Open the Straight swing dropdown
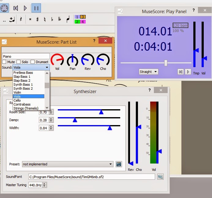Image resolution: width=212 pixels, height=198 pixels. point(148,72)
